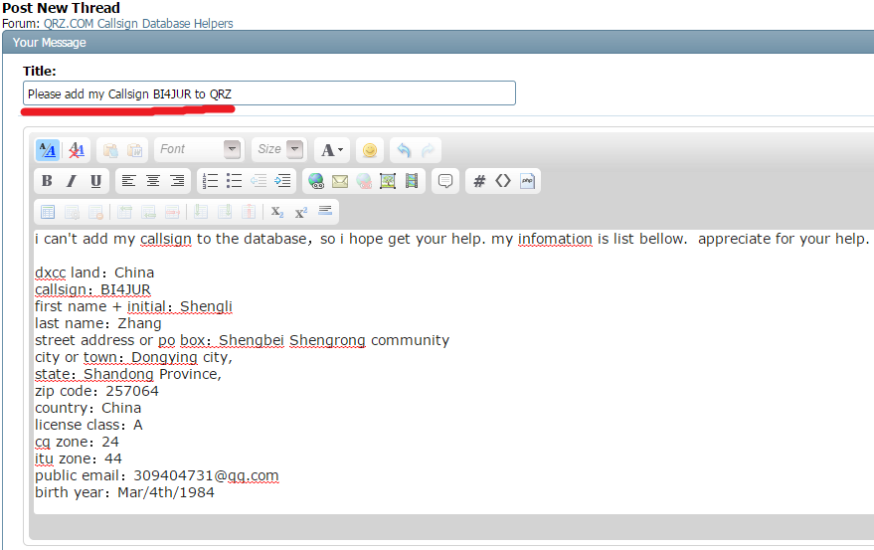Open the text color picker
Image resolution: width=874 pixels, height=550 pixels.
click(332, 150)
